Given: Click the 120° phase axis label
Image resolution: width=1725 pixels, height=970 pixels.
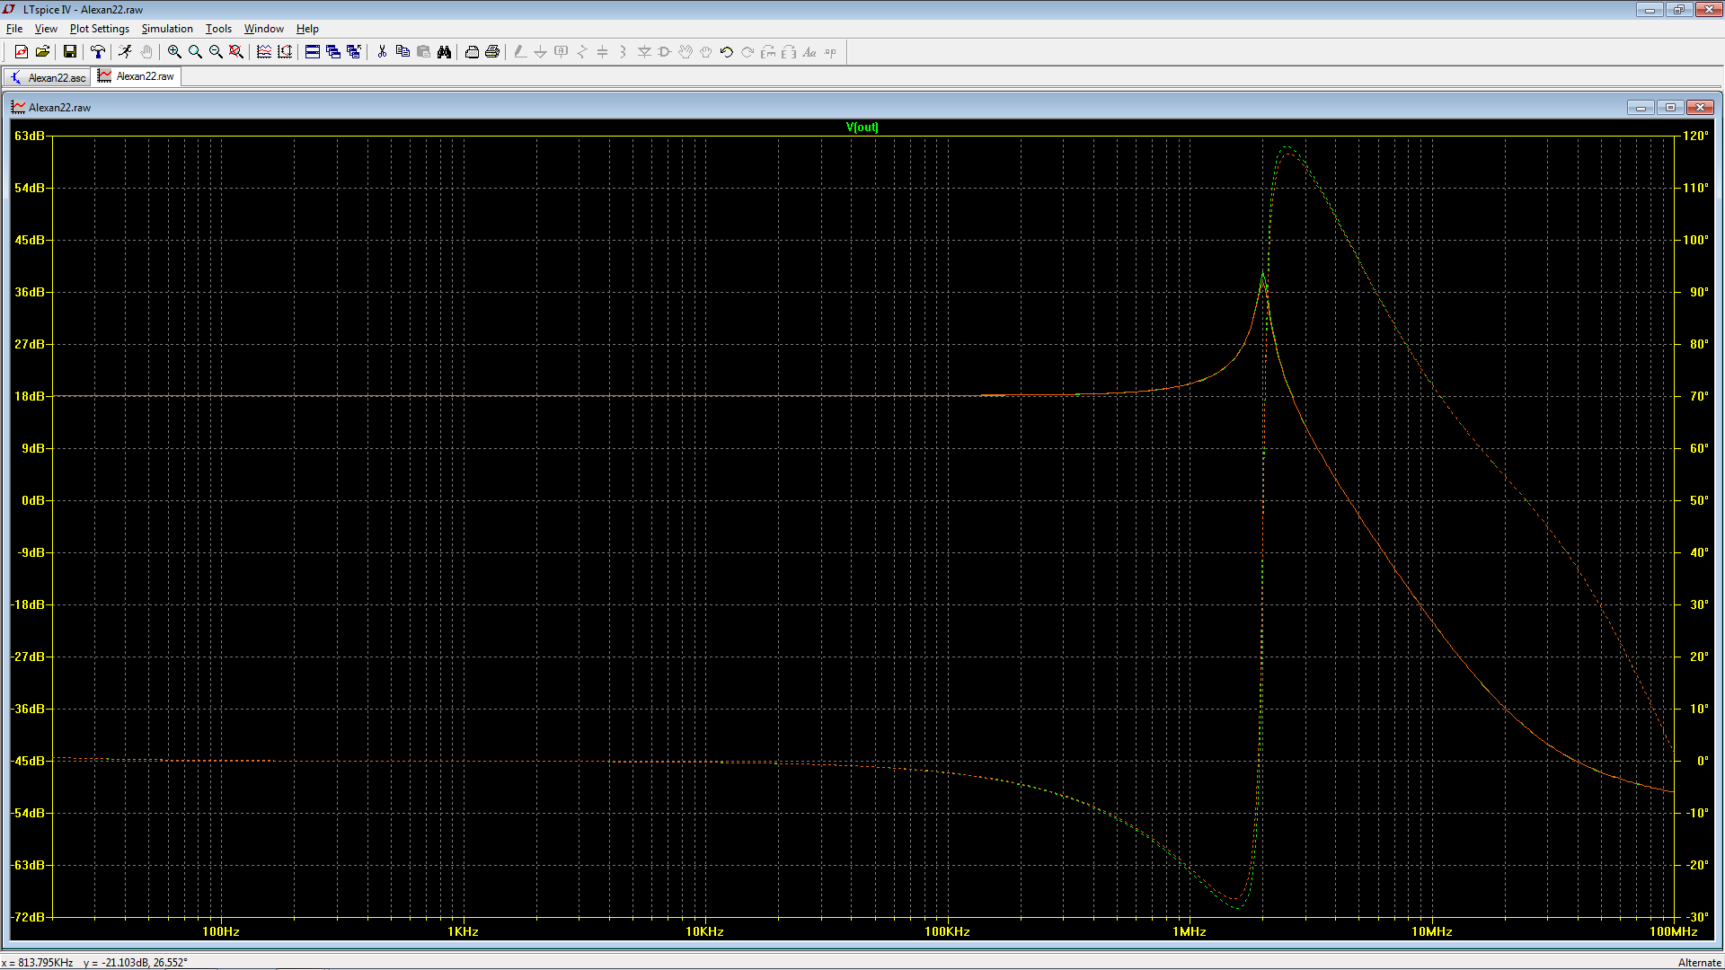Looking at the screenshot, I should [1695, 136].
